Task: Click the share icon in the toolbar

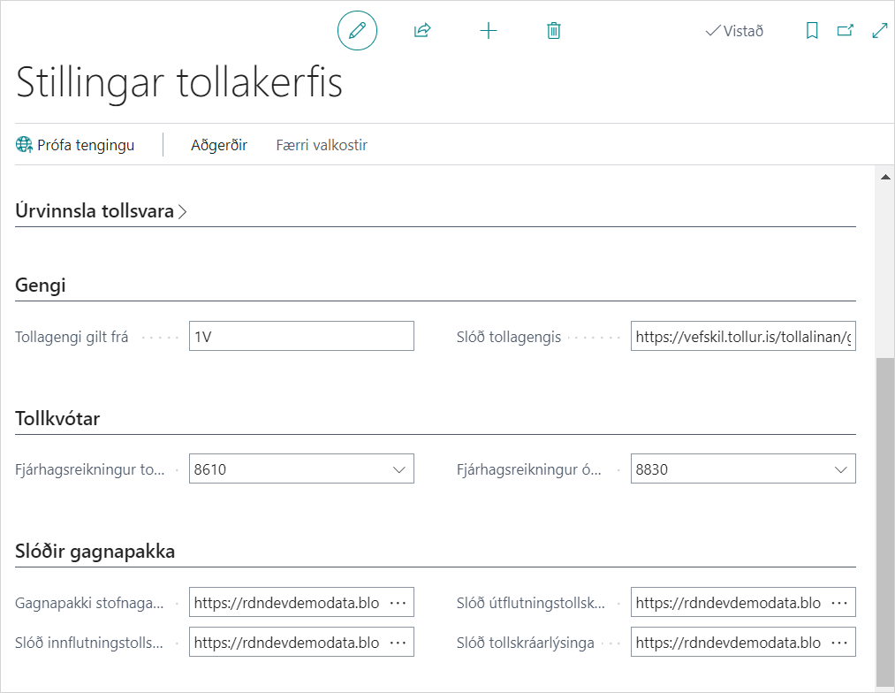Action: [422, 31]
